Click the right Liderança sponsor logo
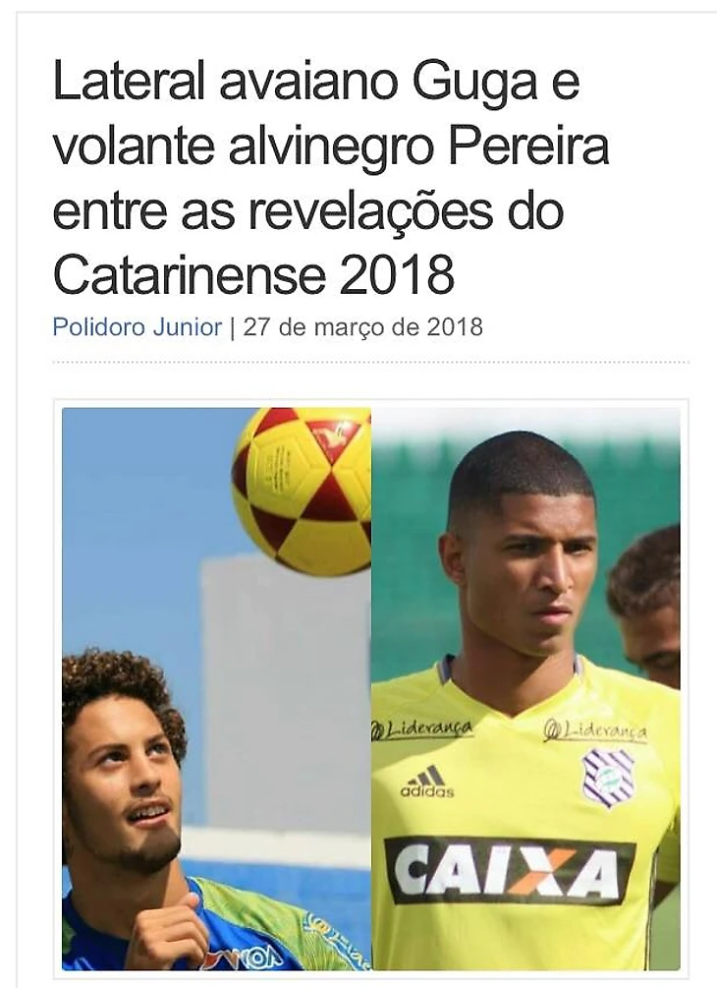The height and width of the screenshot is (988, 717). tap(595, 730)
